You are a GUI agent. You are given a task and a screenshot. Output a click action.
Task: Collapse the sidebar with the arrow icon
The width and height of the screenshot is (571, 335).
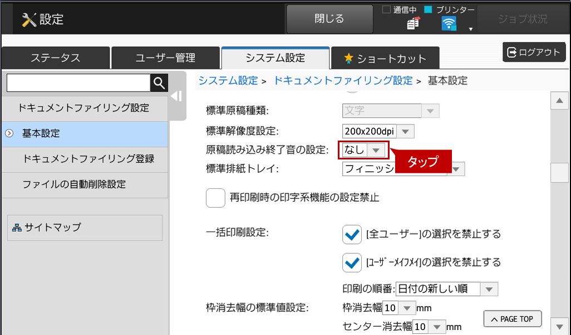click(176, 96)
